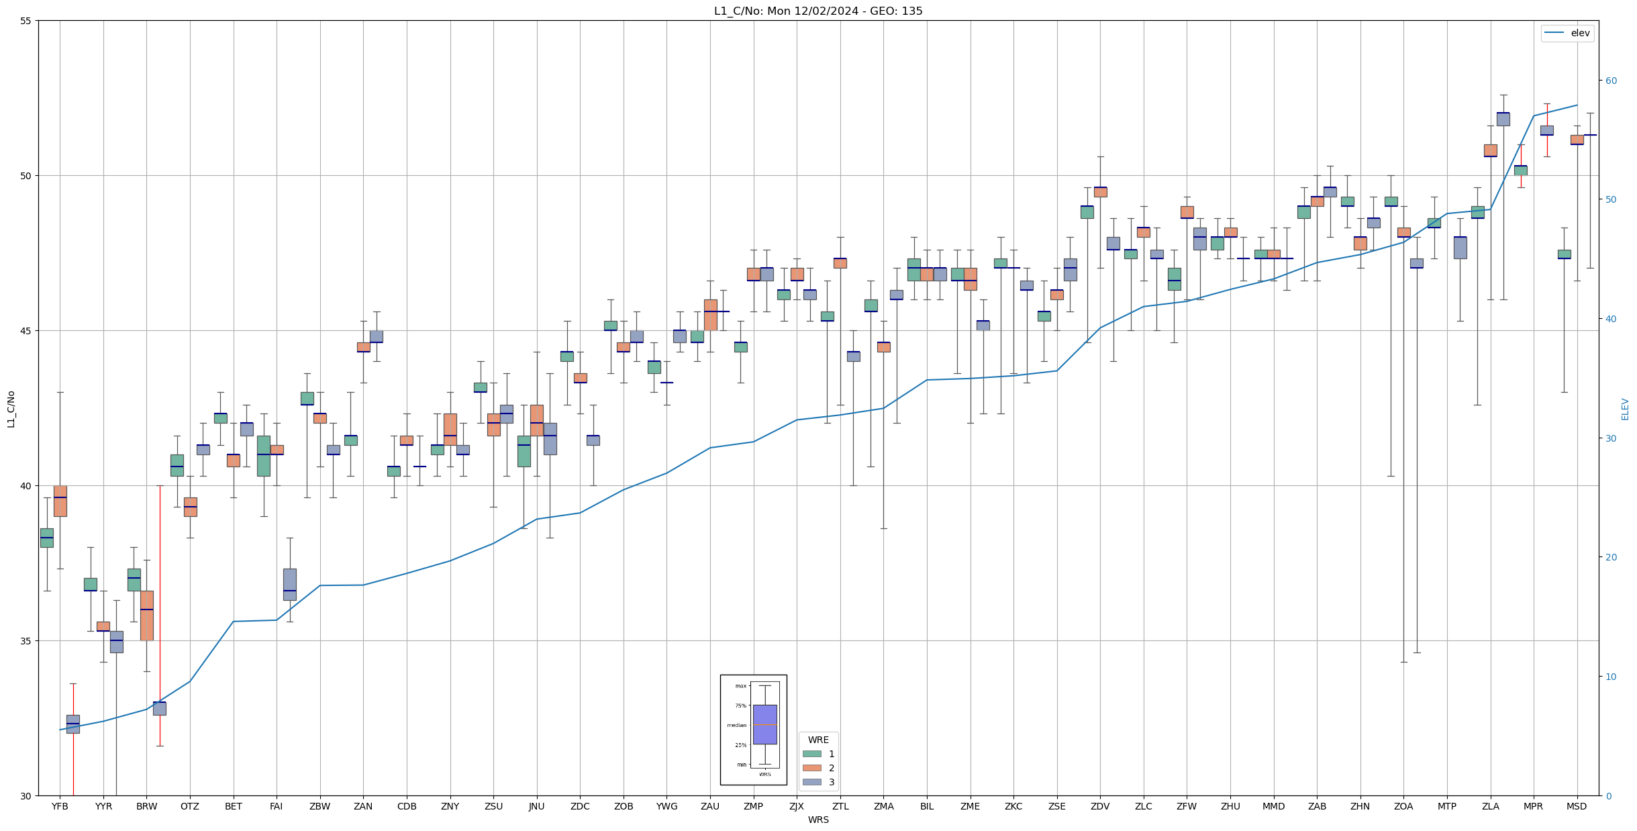Click the ELEV right axis title
The width and height of the screenshot is (1637, 831).
[1625, 409]
